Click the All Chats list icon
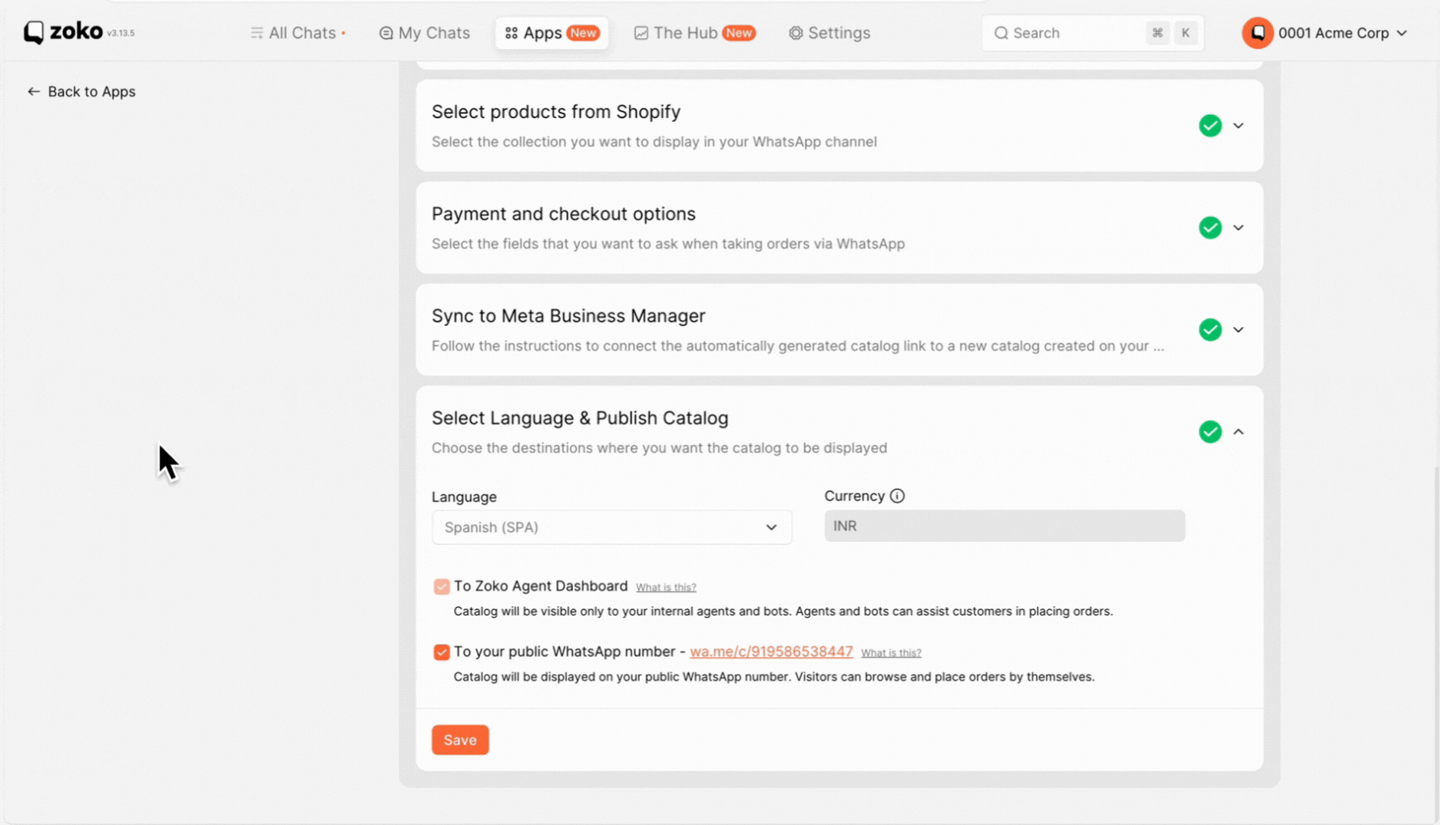Screen dimensions: 1440x825 pos(257,33)
